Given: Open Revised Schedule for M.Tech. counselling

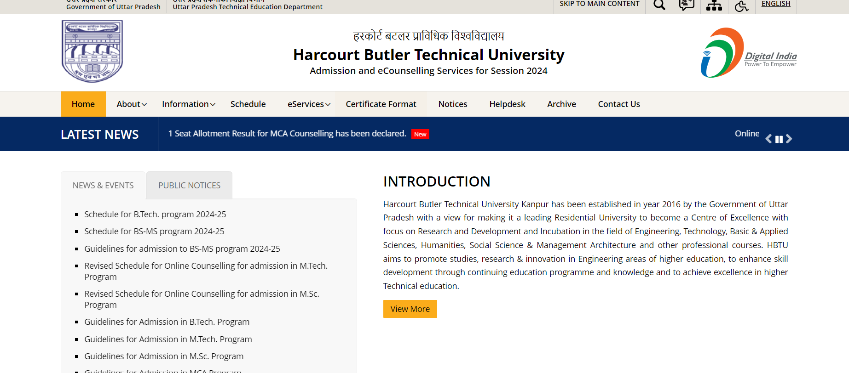Looking at the screenshot, I should coord(206,271).
